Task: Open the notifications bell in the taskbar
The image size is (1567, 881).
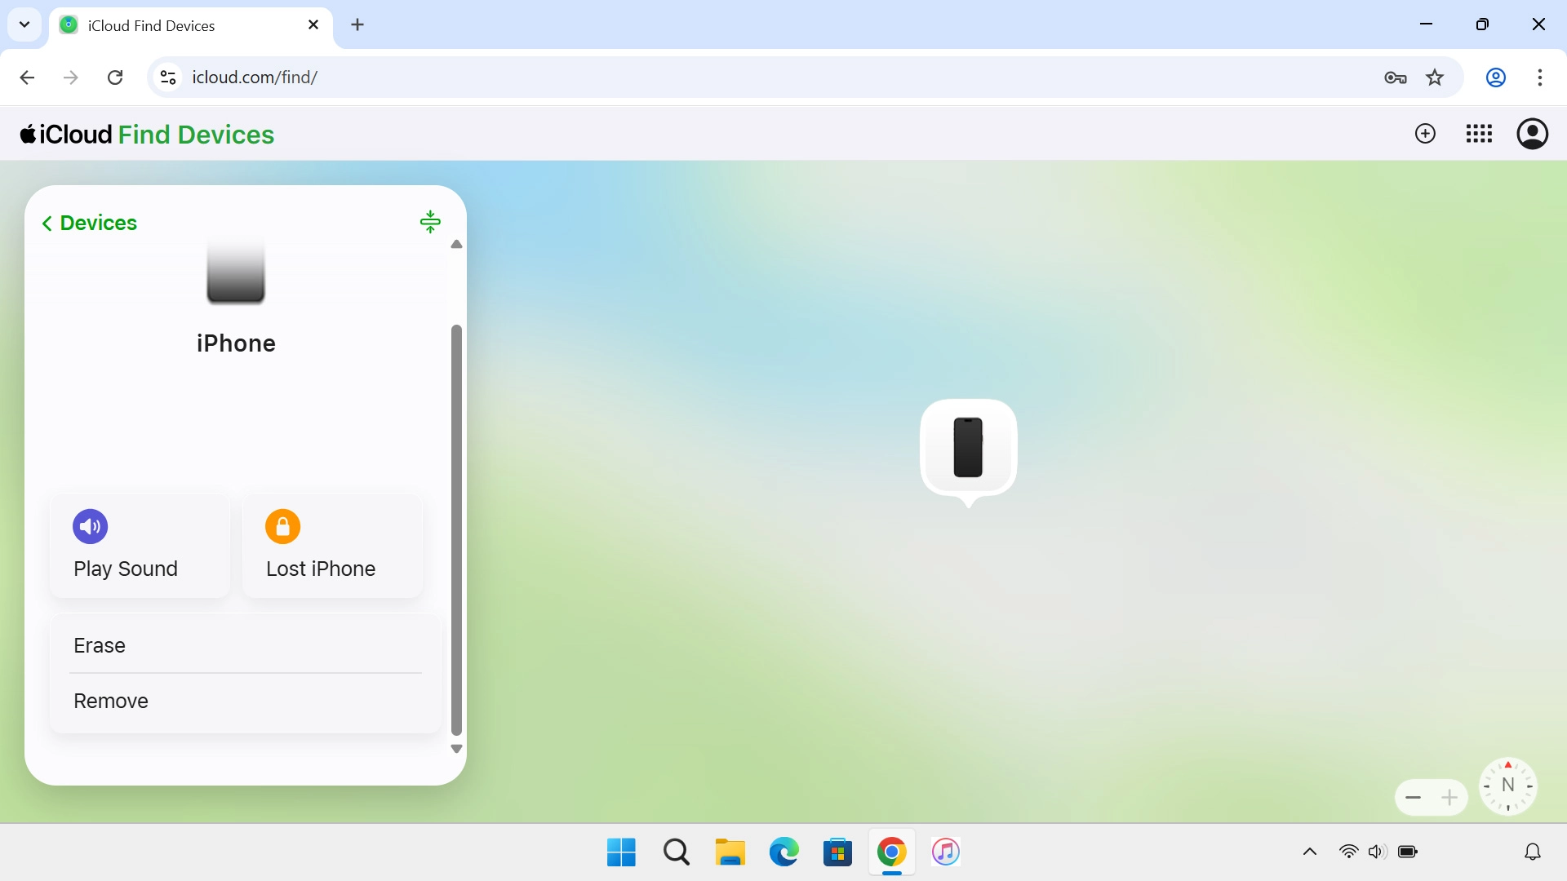Action: tap(1533, 852)
